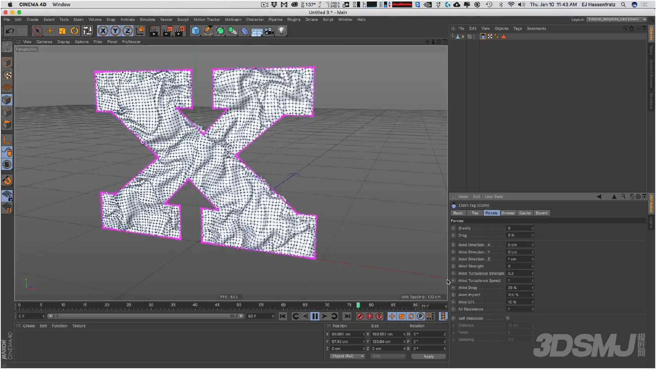
Task: Click the Size Y field stepper
Action: pyautogui.click(x=404, y=342)
